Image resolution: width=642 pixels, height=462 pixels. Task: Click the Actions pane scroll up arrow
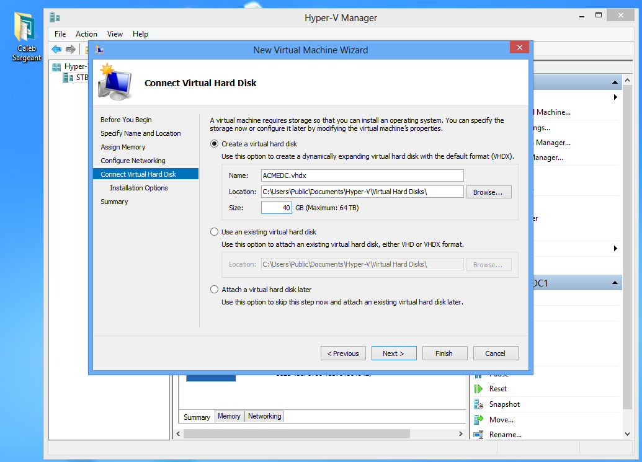(x=627, y=80)
